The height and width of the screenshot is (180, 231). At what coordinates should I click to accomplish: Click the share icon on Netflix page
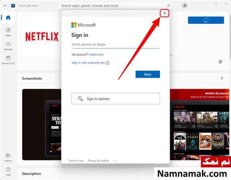[220, 62]
